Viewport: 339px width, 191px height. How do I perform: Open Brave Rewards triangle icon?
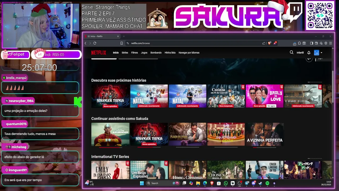275,43
